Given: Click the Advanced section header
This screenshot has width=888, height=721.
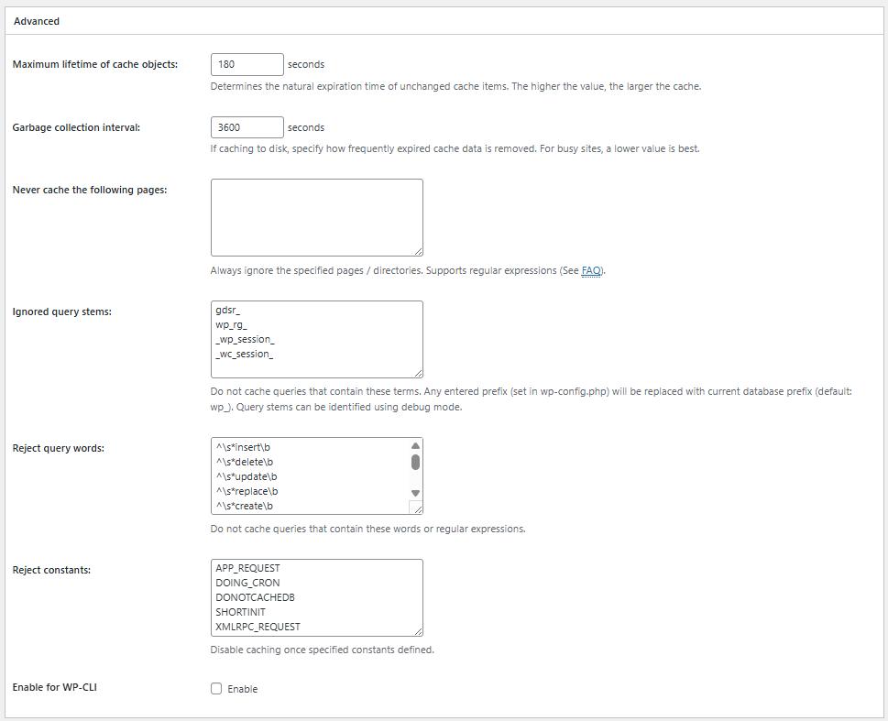Looking at the screenshot, I should pyautogui.click(x=37, y=21).
